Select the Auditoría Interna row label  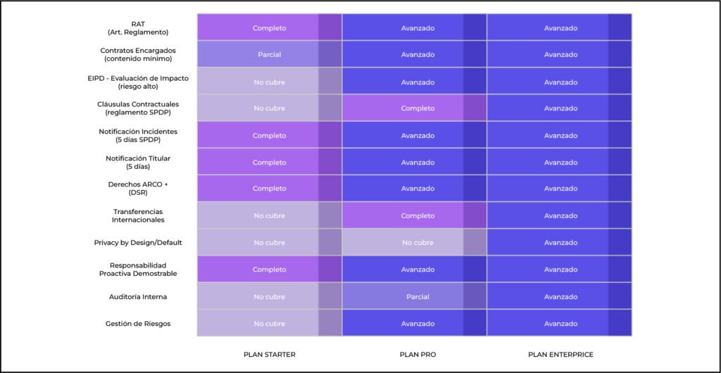(138, 297)
